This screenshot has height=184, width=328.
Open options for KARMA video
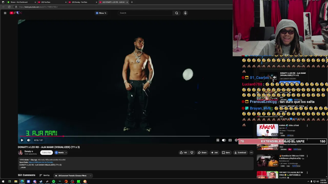coord(307,125)
